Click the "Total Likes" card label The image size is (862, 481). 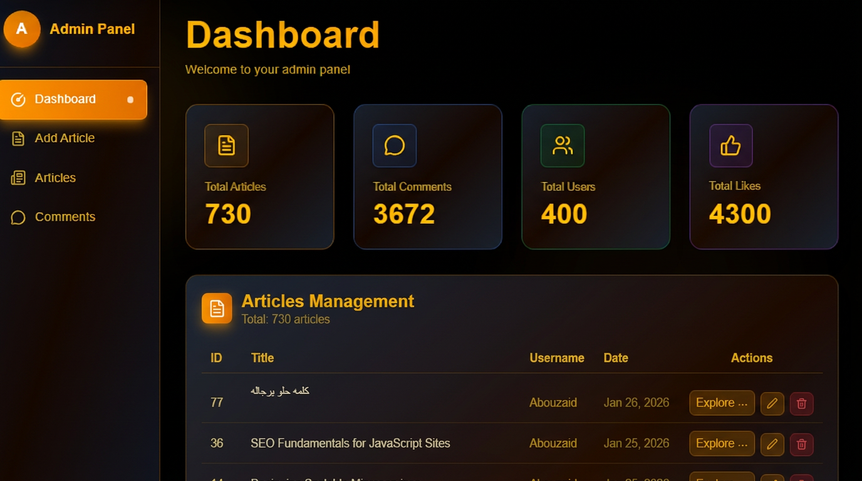pos(735,186)
